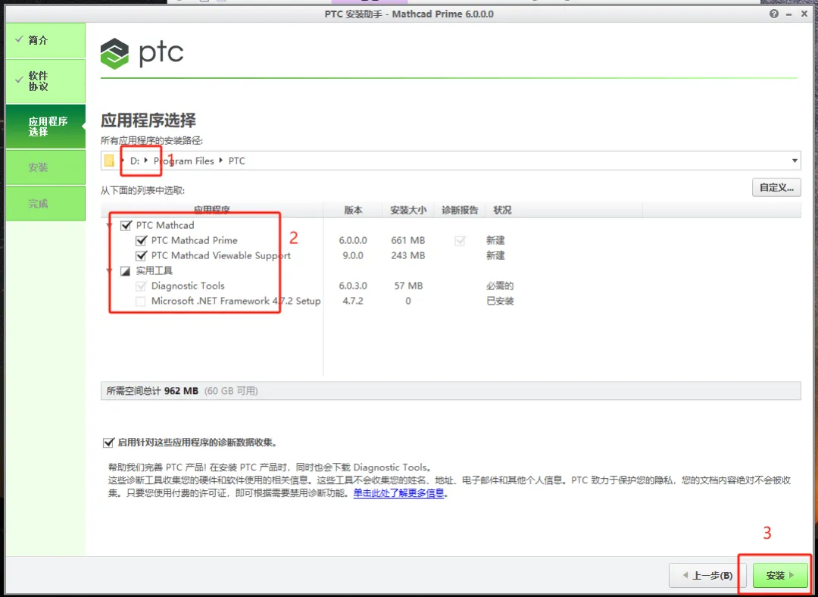Close the PTC installer window
818x597 pixels.
805,14
